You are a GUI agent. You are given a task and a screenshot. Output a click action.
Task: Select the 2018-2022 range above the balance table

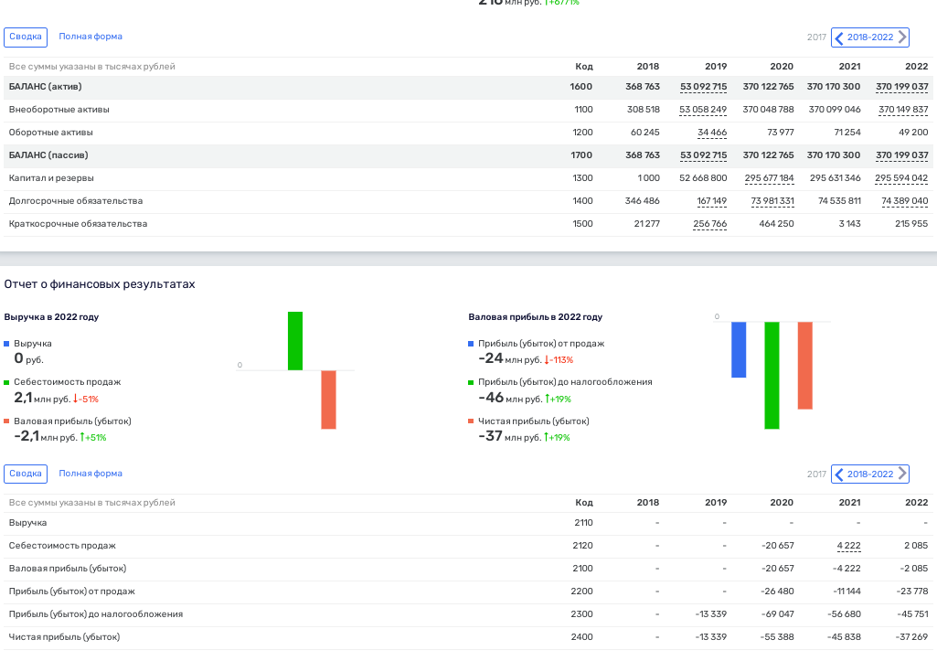[870, 37]
